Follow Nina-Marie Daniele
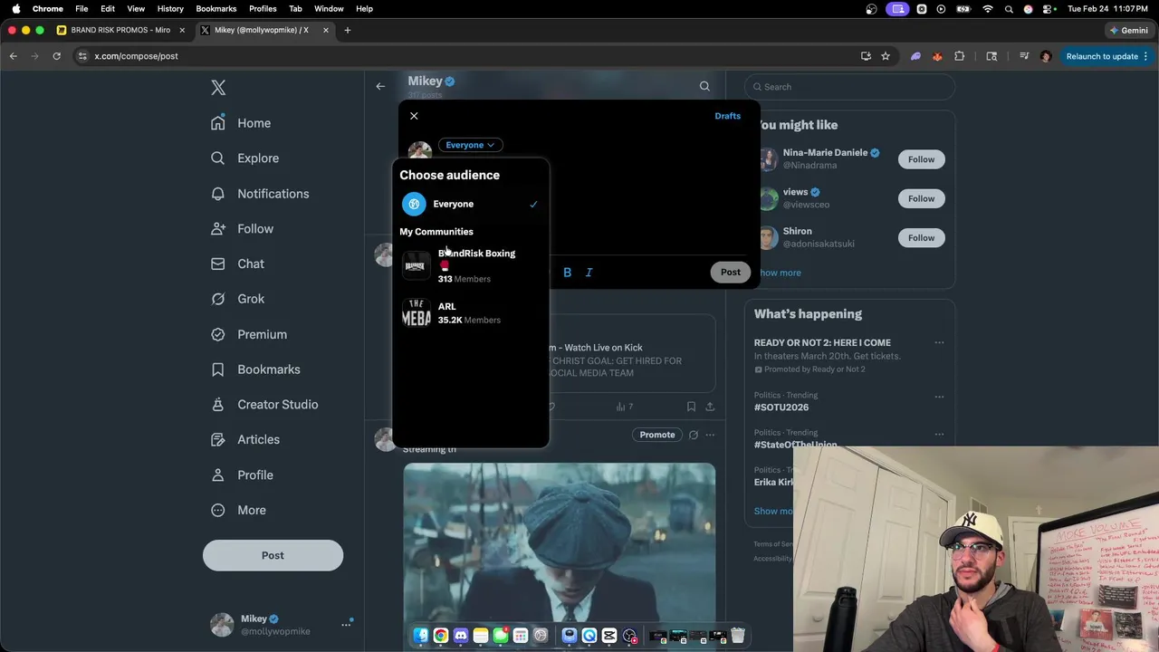The image size is (1159, 652). [921, 159]
